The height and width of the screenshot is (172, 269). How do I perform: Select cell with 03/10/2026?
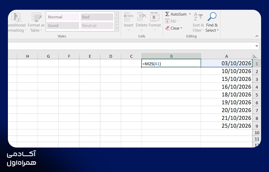tap(227, 63)
